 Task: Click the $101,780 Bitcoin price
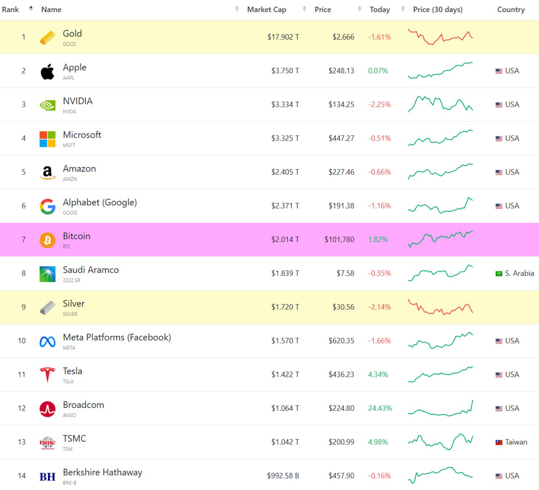pyautogui.click(x=339, y=240)
